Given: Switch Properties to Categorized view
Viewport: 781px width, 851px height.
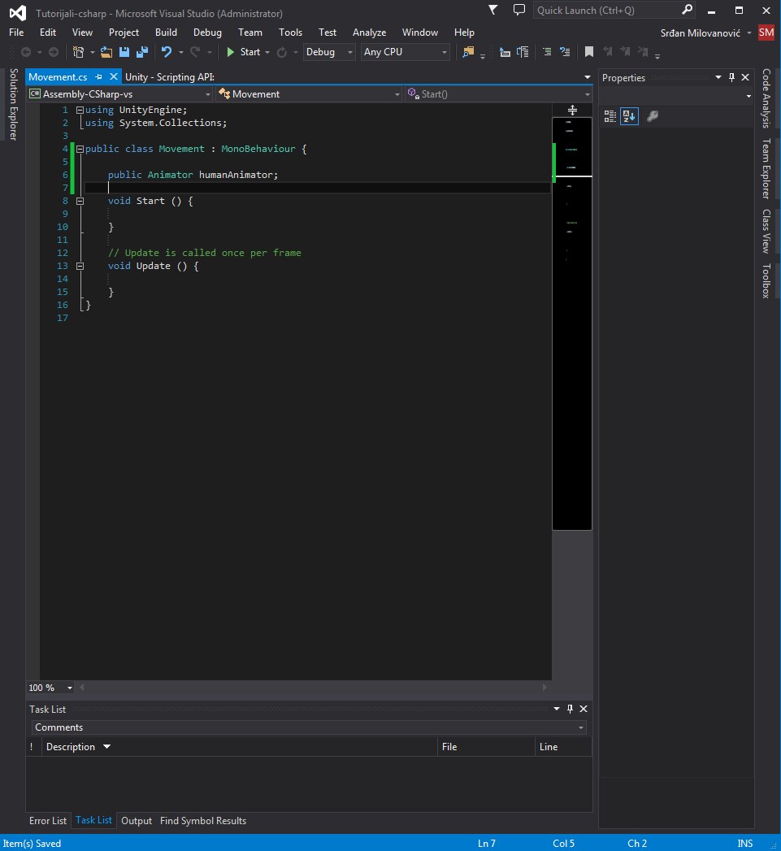Looking at the screenshot, I should click(610, 116).
